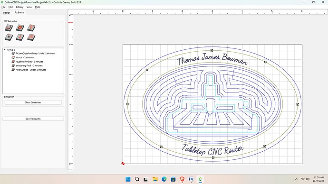The width and height of the screenshot is (328, 184).
Task: Click the 'Tabletop CNC Router' text object
Action: [x=212, y=150]
